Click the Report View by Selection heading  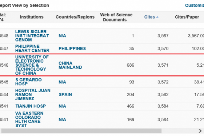24,5
